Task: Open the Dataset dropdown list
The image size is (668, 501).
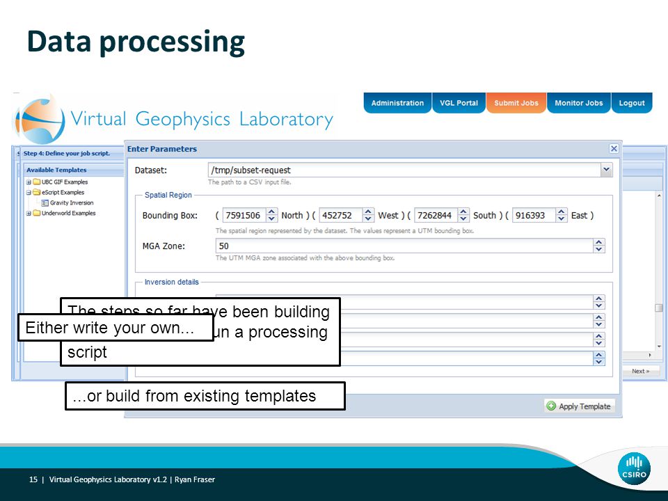Action: [x=606, y=170]
